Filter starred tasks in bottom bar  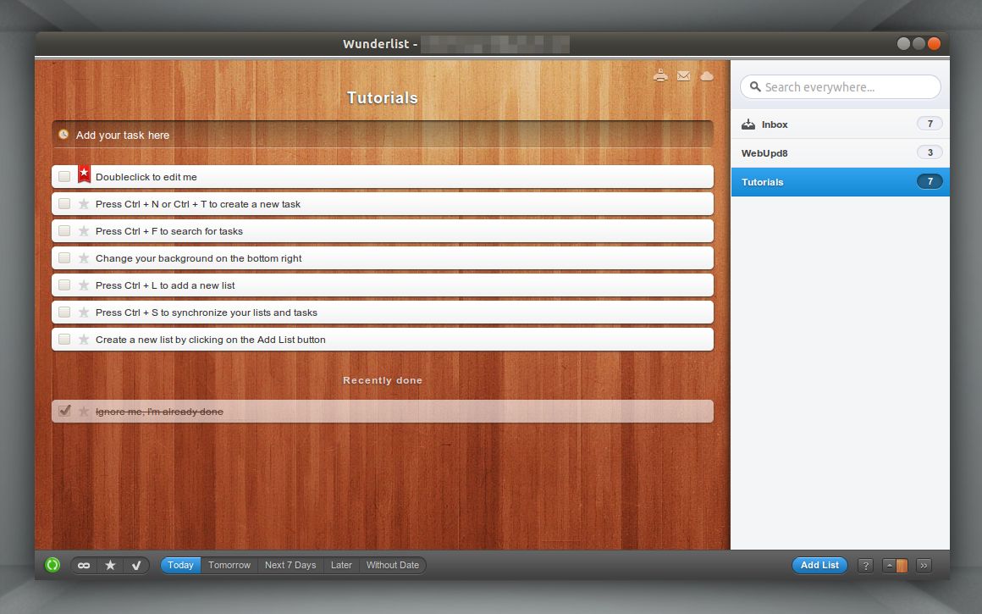point(110,565)
